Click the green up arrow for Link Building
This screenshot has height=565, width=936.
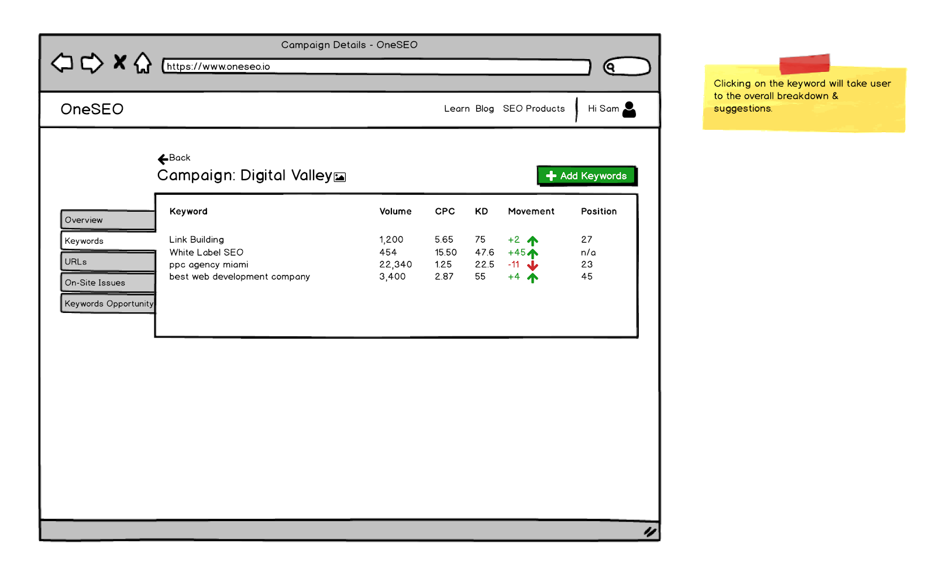pyautogui.click(x=532, y=241)
